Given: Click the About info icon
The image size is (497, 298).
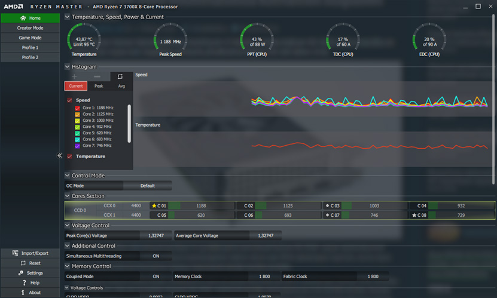Looking at the screenshot, I should pyautogui.click(x=23, y=292).
